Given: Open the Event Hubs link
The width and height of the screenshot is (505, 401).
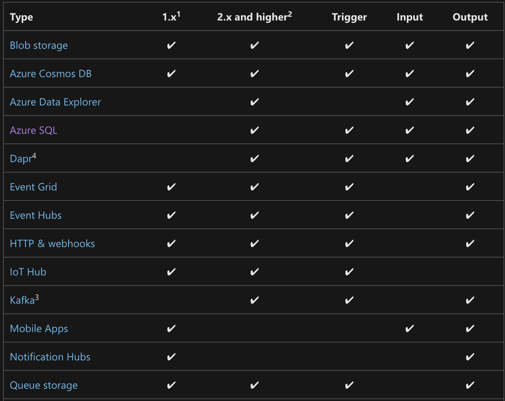Looking at the screenshot, I should pyautogui.click(x=36, y=215).
